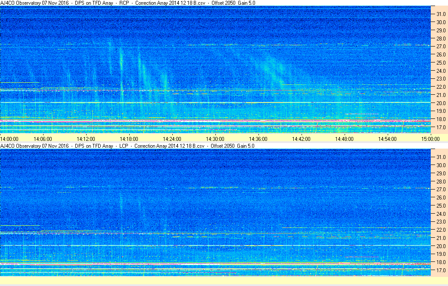Click the correction array filename in the upper header
448x286 pixels.
171,3
